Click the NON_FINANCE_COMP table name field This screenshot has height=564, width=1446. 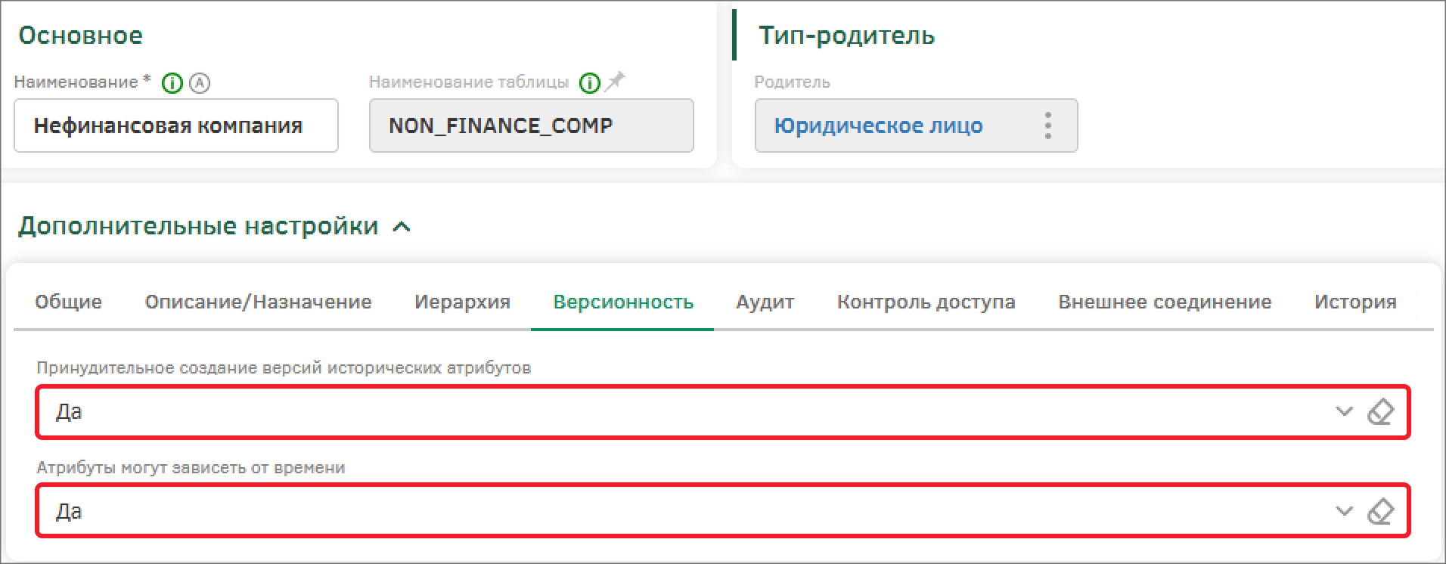click(x=532, y=126)
